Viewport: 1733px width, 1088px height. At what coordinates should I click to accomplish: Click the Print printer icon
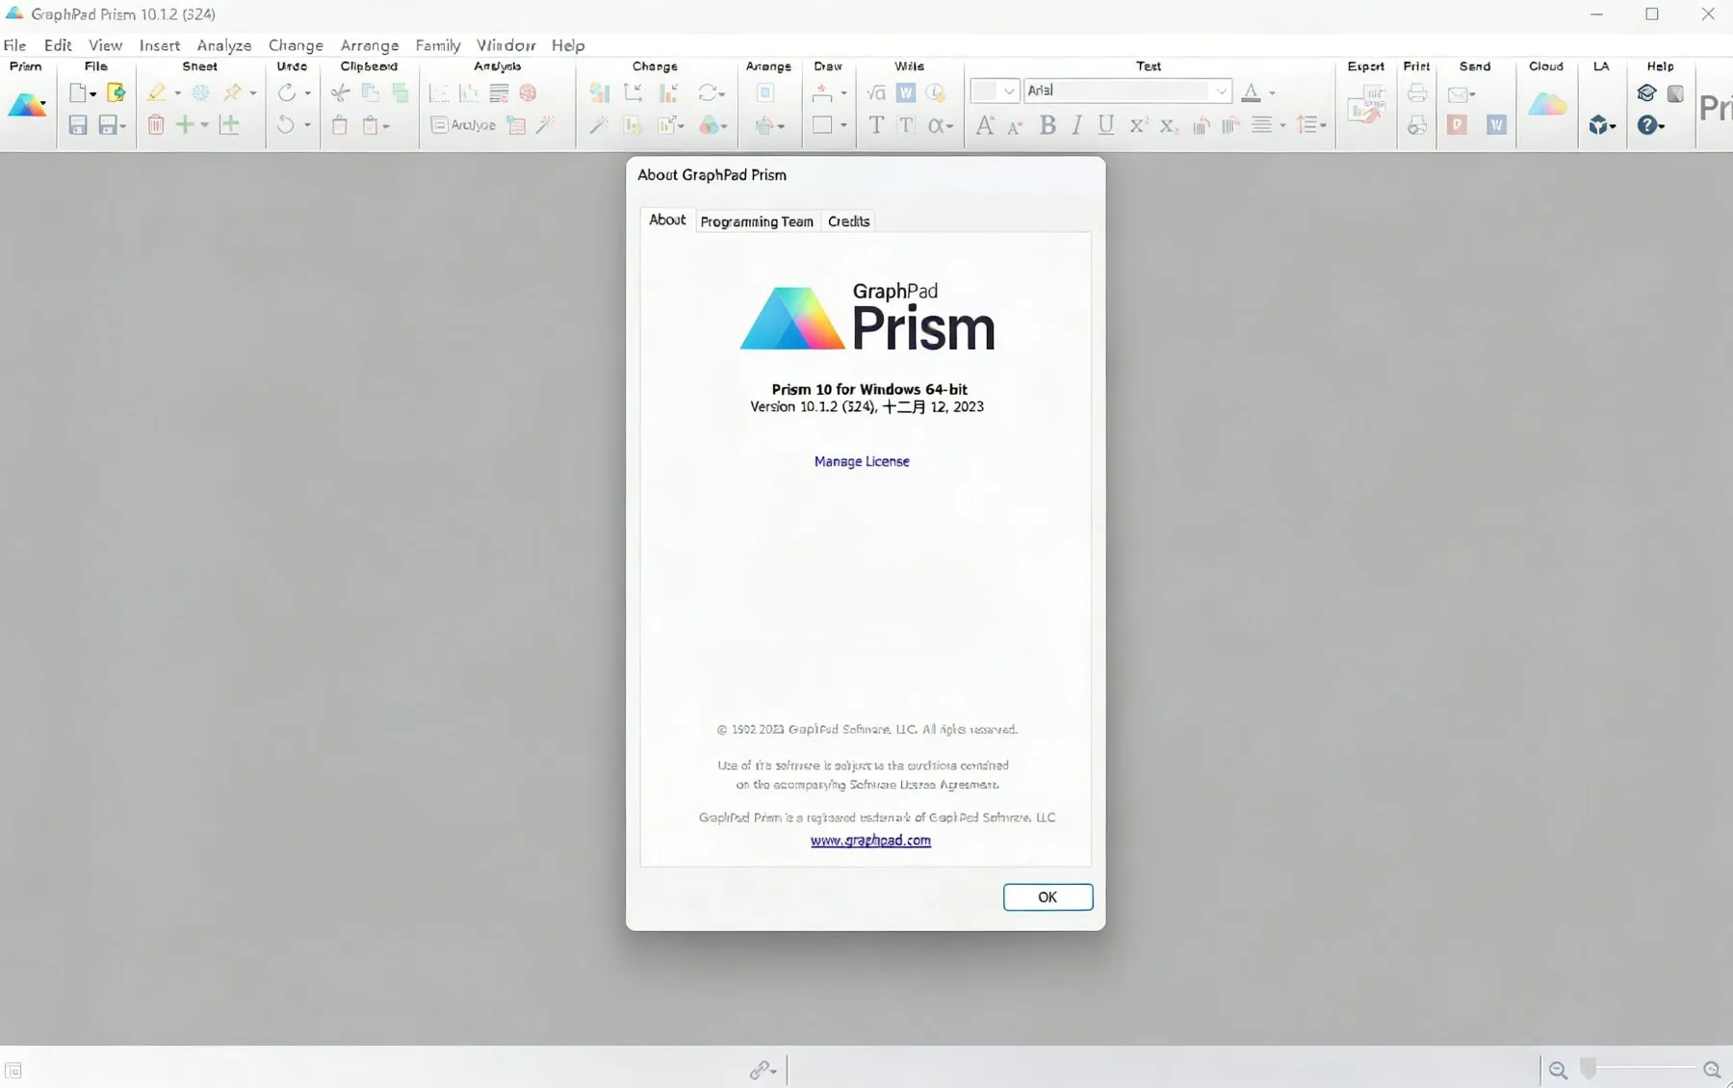(x=1416, y=92)
